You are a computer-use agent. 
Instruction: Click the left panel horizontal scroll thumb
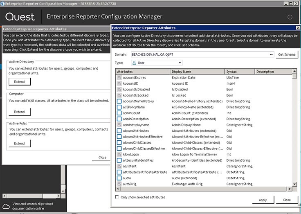25,196
